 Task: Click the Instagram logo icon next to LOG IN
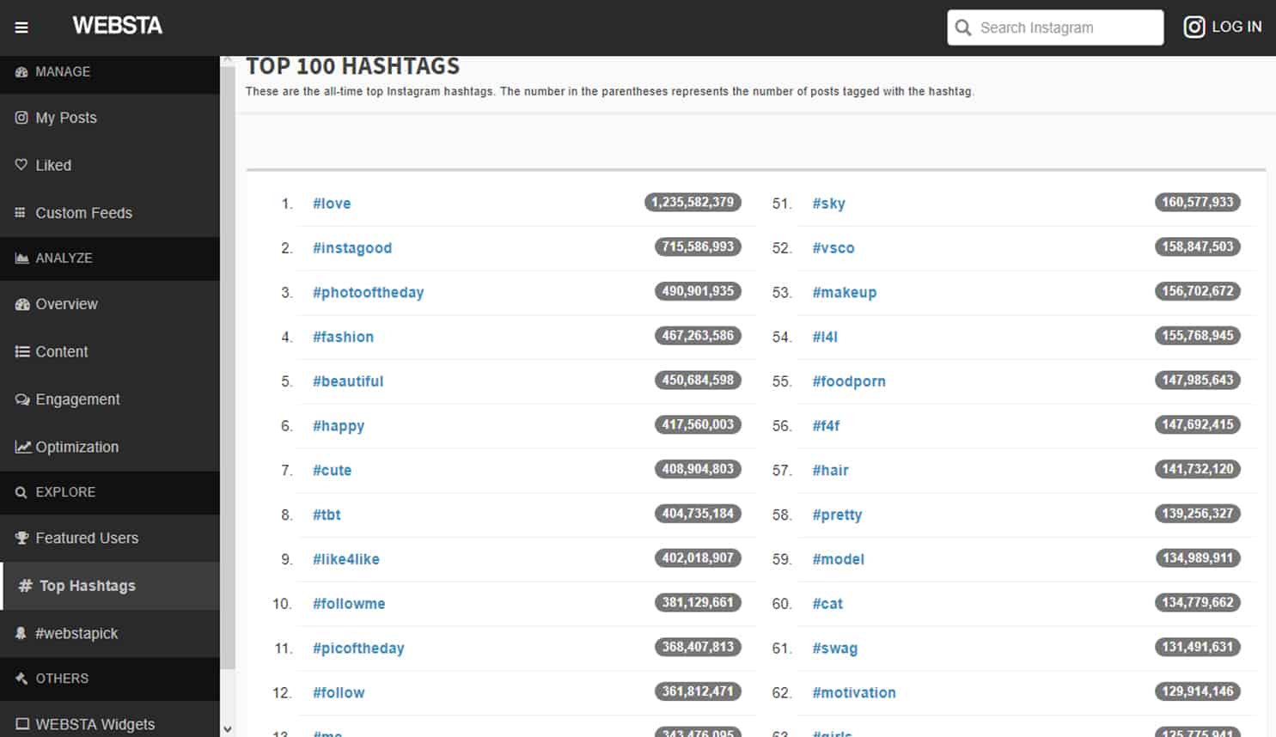pos(1194,27)
